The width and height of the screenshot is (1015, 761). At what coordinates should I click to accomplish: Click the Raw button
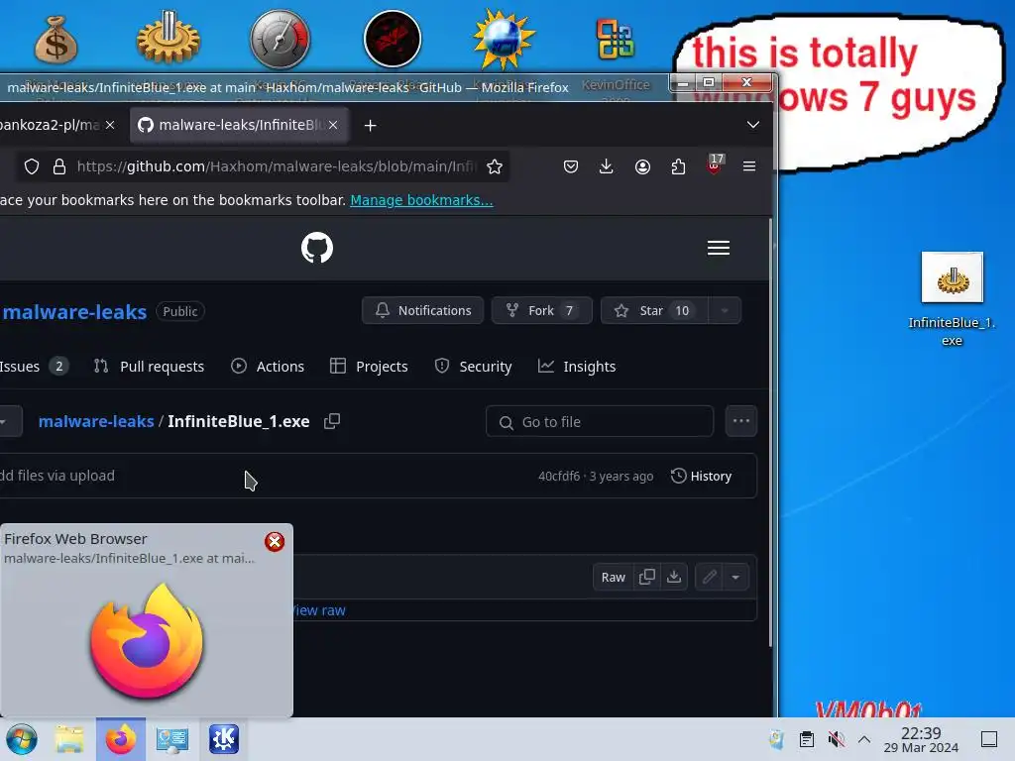pos(613,577)
